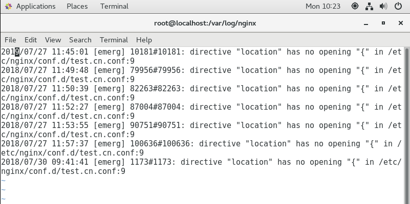
Task: Click the clock showing Mon 10:23
Action: (323, 6)
